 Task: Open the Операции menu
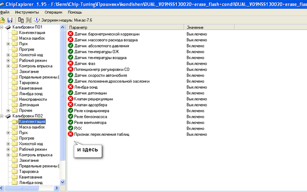coord(53,12)
